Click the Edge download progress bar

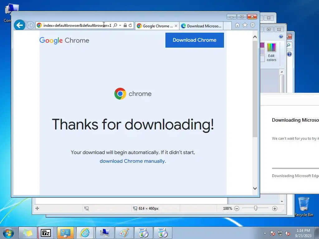295,168
